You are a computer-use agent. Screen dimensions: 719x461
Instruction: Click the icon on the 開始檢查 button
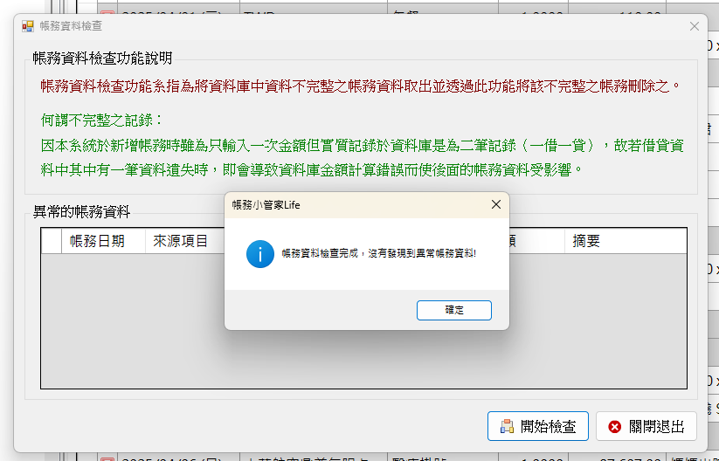pos(507,426)
